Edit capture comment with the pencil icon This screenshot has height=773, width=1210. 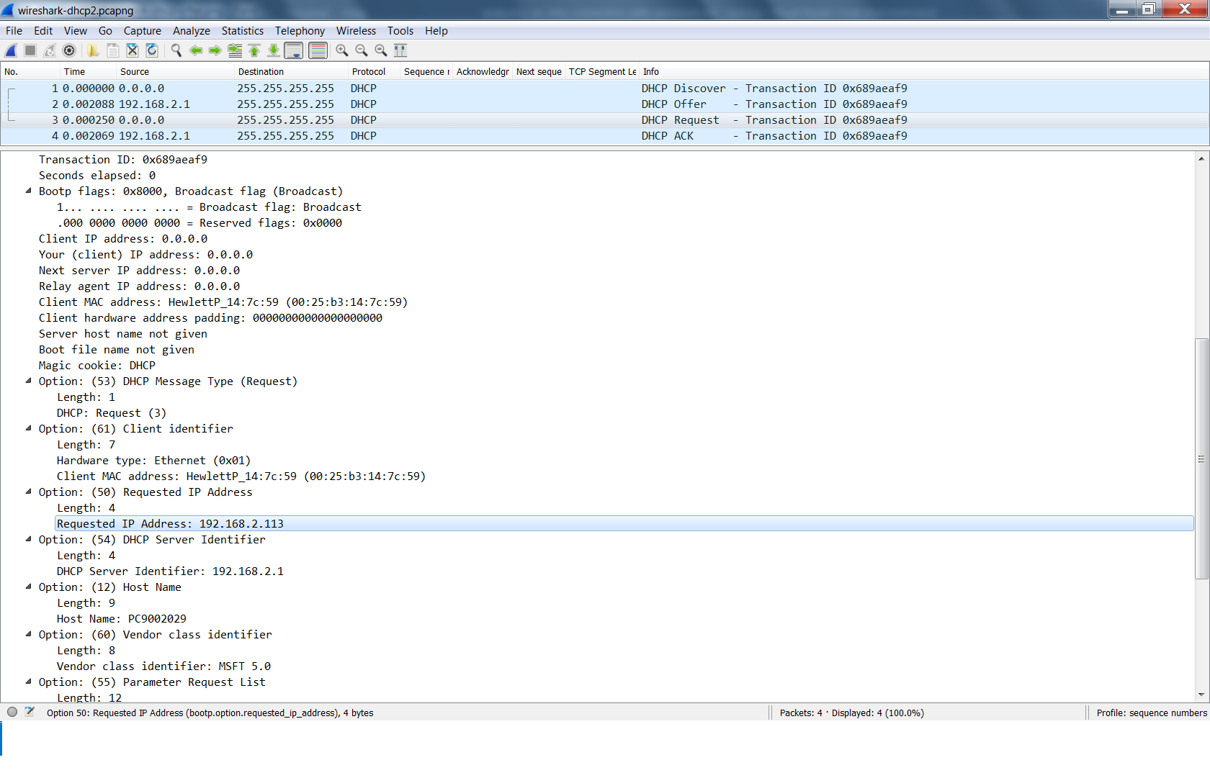tap(30, 713)
